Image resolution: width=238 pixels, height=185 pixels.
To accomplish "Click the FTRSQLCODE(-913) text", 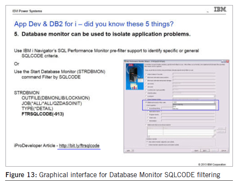I will (43, 114).
